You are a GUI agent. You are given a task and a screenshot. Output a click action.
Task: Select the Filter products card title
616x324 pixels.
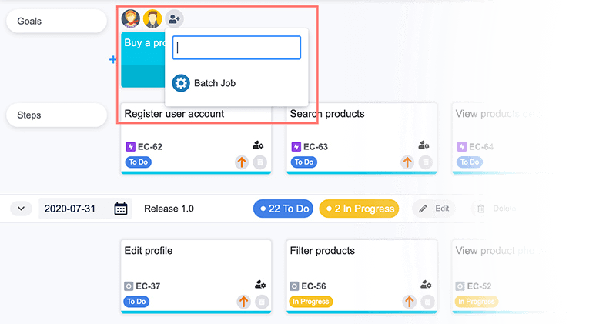tap(322, 251)
